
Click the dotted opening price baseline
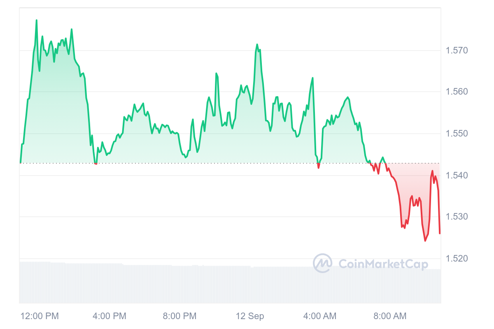tap(230, 163)
